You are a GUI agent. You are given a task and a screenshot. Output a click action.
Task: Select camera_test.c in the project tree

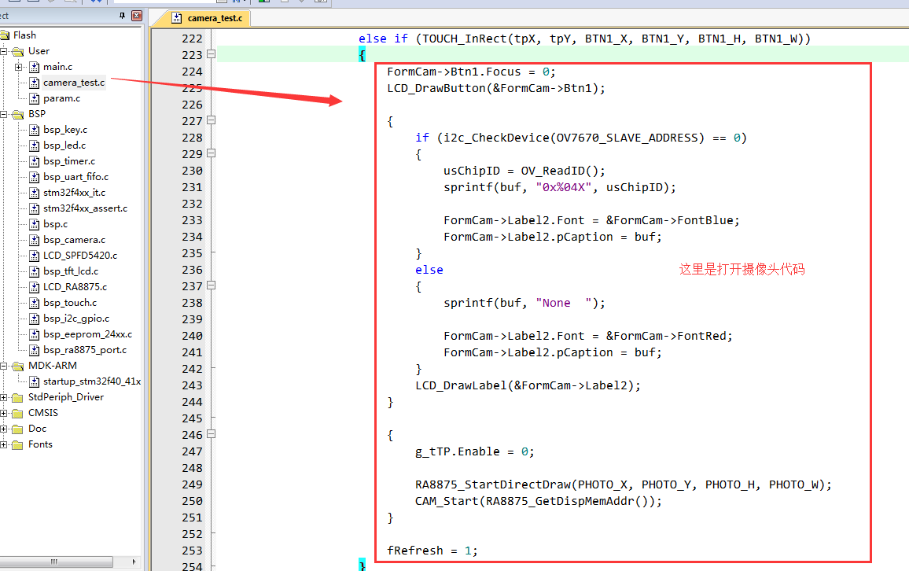tap(74, 83)
